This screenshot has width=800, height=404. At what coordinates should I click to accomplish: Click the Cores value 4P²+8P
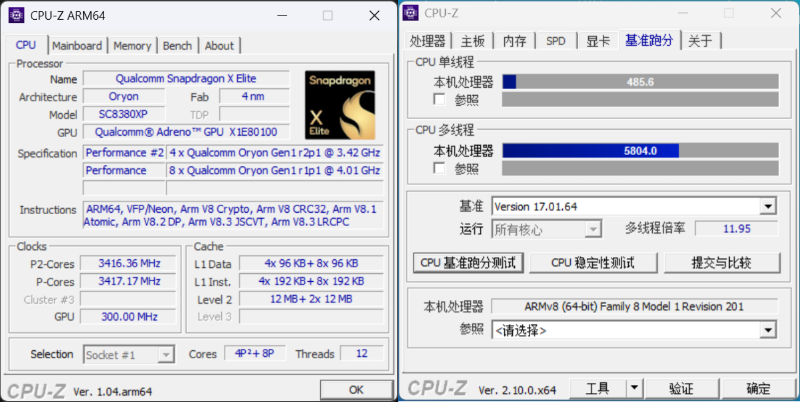pos(255,353)
